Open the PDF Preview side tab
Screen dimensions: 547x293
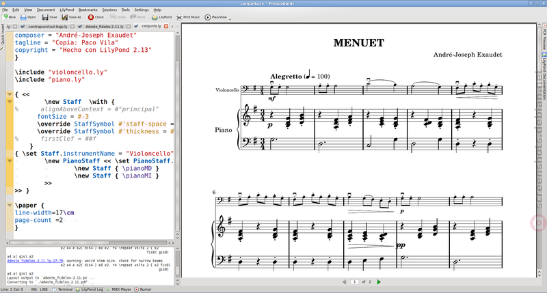click(x=544, y=37)
